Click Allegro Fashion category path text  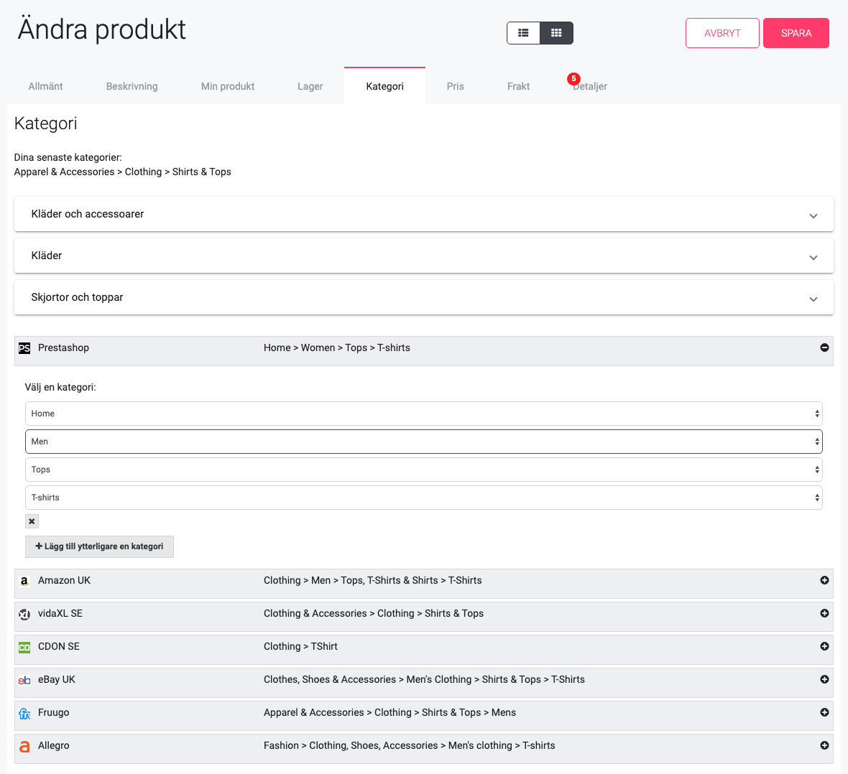(x=410, y=745)
